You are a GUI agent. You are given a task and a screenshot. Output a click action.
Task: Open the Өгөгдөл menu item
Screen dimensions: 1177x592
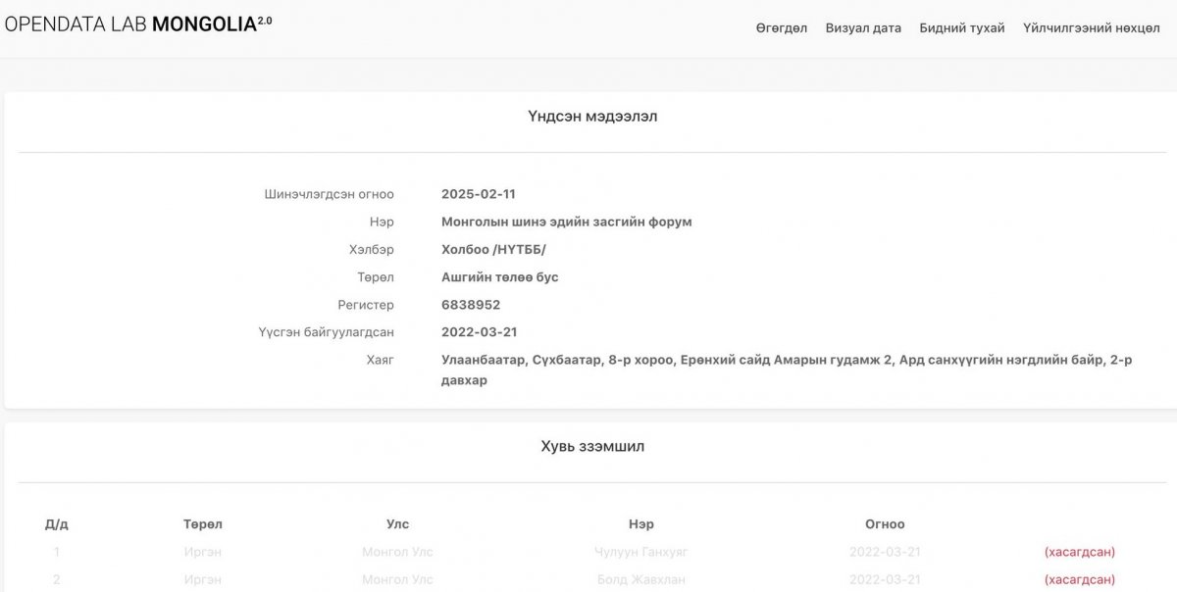781,27
